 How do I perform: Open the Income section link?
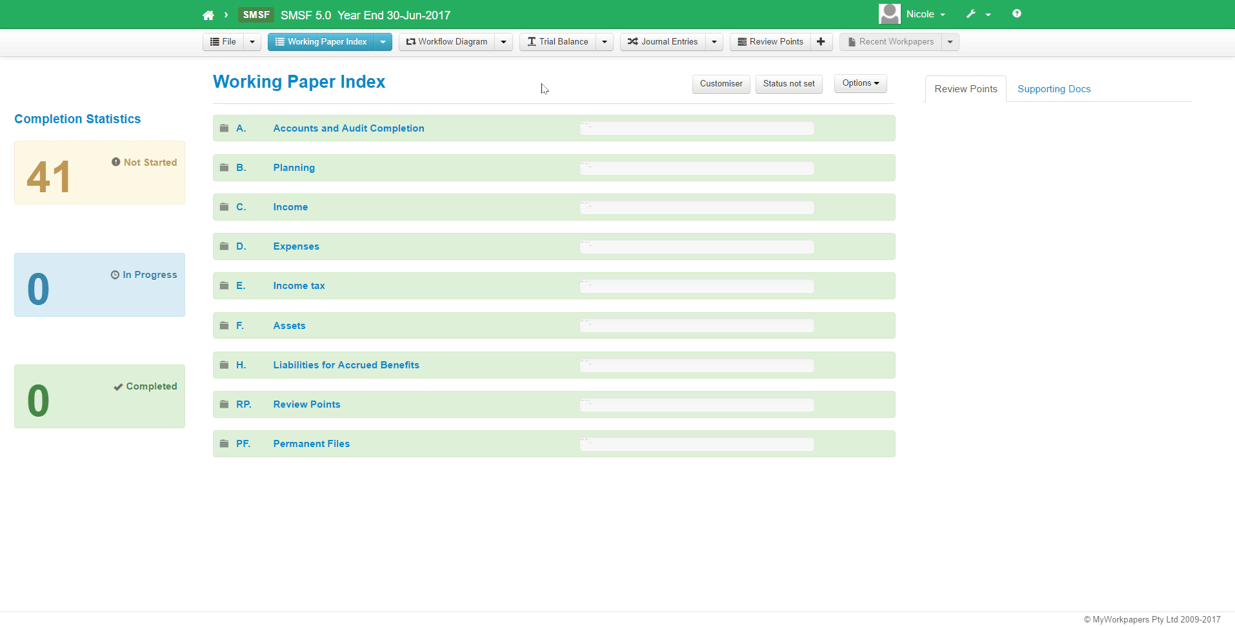pyautogui.click(x=290, y=206)
